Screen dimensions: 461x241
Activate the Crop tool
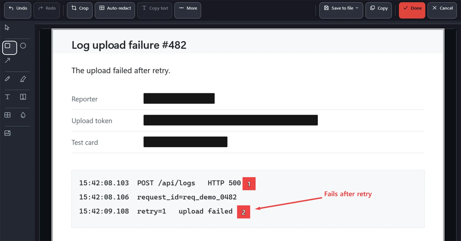[x=80, y=10]
